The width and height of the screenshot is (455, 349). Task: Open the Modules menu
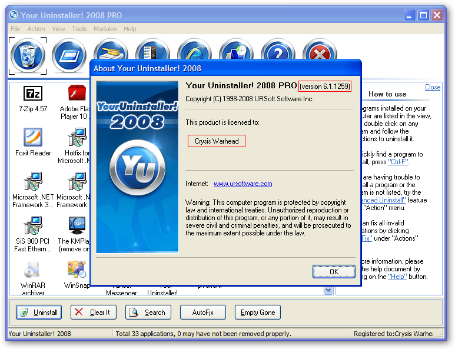click(105, 29)
